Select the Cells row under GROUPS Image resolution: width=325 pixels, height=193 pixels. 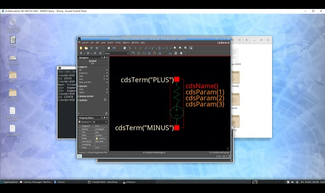click(93, 89)
